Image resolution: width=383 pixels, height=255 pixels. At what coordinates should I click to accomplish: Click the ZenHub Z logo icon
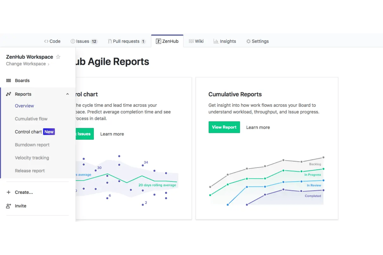[x=158, y=41]
